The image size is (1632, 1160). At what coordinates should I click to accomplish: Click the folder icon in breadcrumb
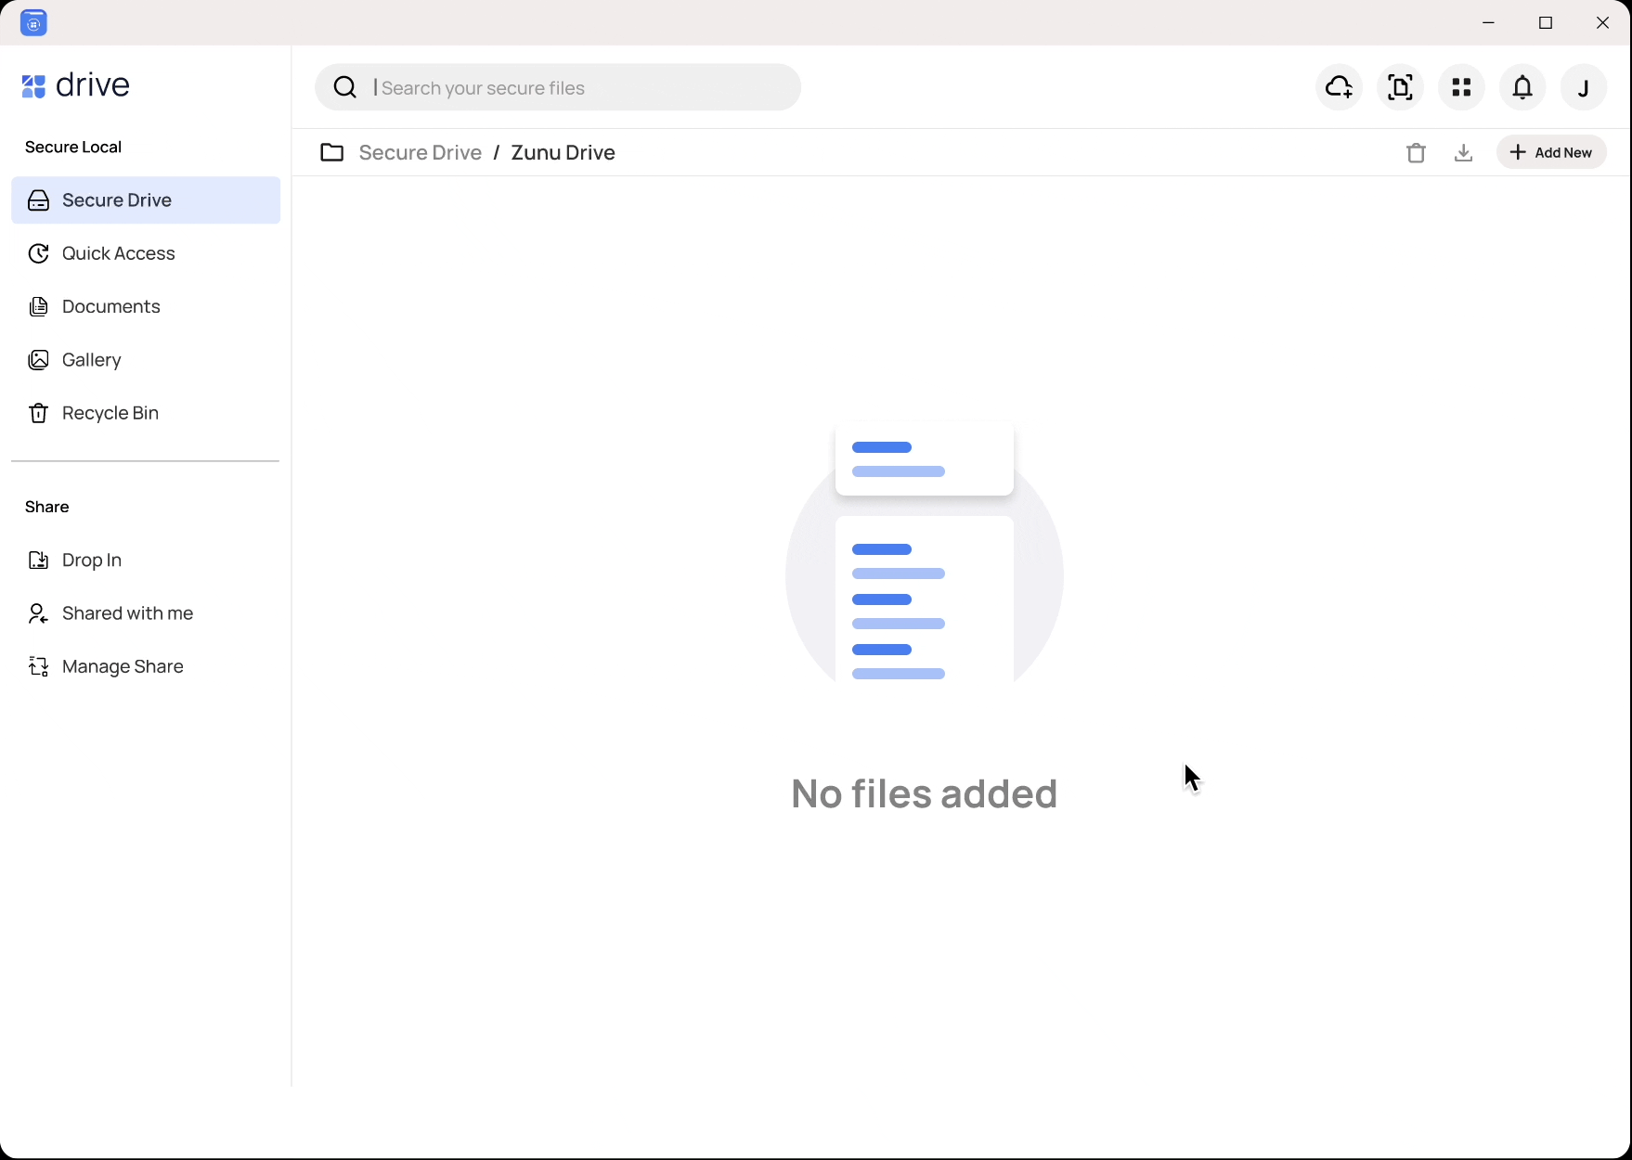pos(331,152)
